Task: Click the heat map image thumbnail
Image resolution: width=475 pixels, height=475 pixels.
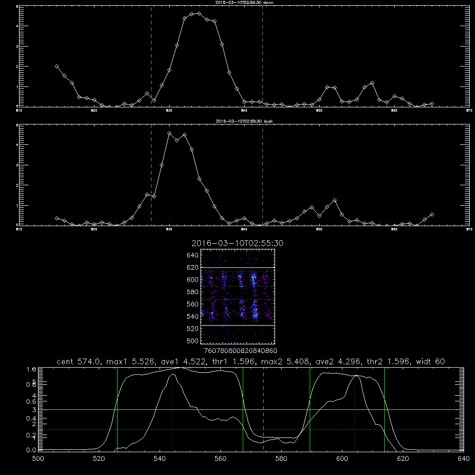Action: (x=237, y=296)
